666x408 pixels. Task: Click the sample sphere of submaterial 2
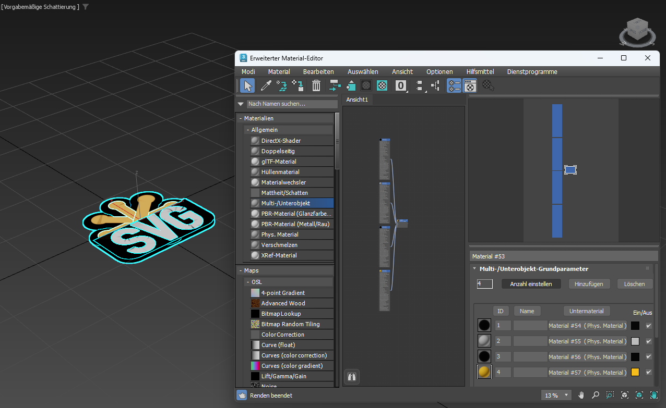tap(484, 341)
